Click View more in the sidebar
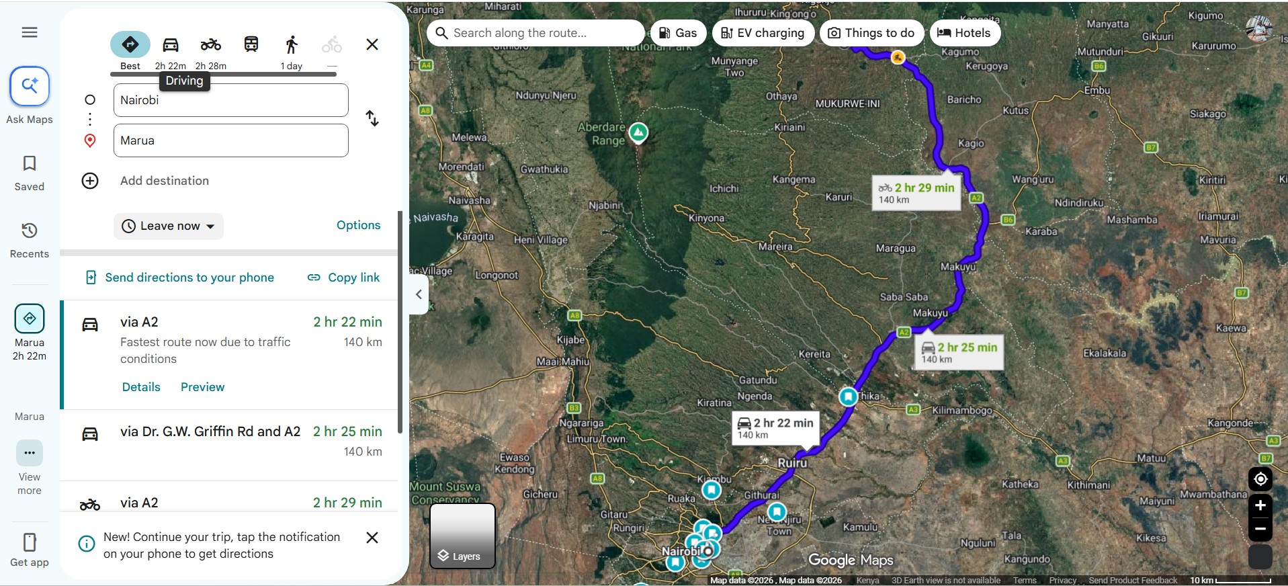 (30, 468)
